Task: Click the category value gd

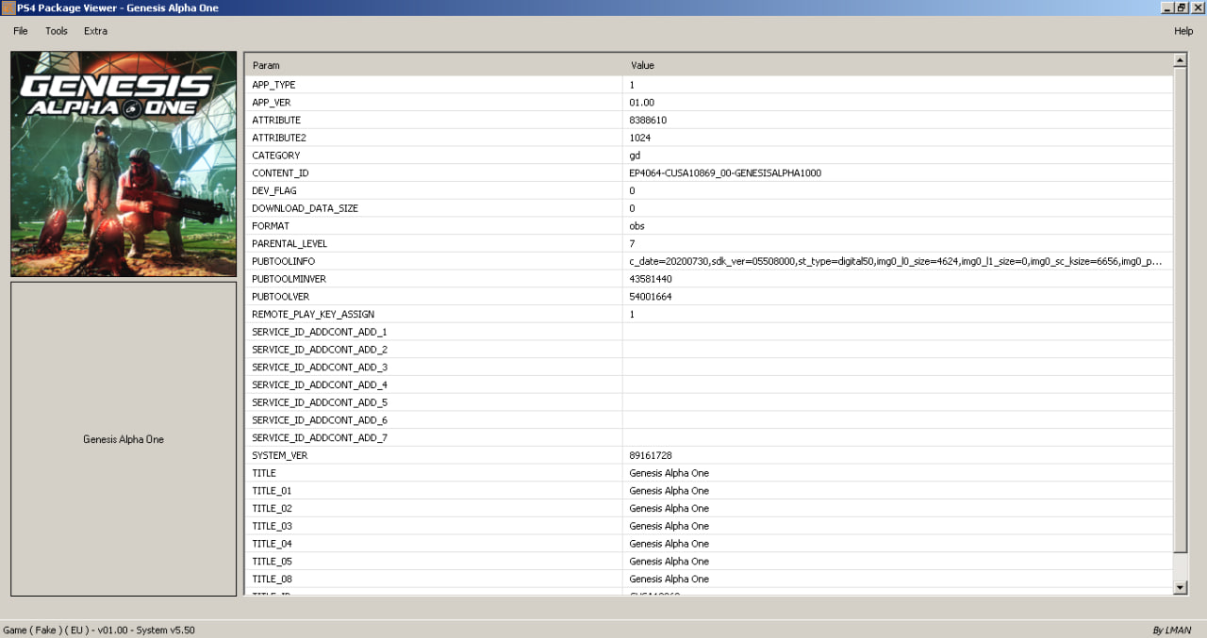Action: (x=635, y=155)
